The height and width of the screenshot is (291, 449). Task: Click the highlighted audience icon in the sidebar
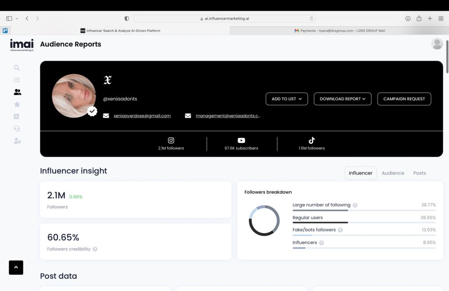17,92
